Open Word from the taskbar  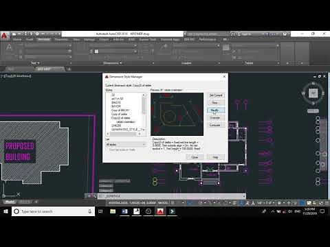(x=124, y=211)
